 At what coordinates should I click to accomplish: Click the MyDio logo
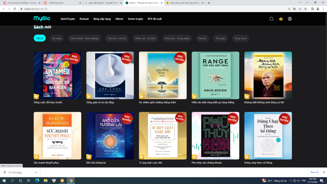coord(42,19)
